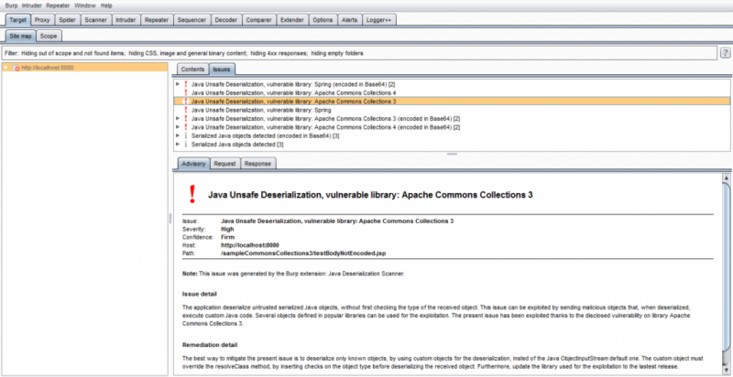Click the advisory vertical scrollbar thumb

pyautogui.click(x=726, y=266)
